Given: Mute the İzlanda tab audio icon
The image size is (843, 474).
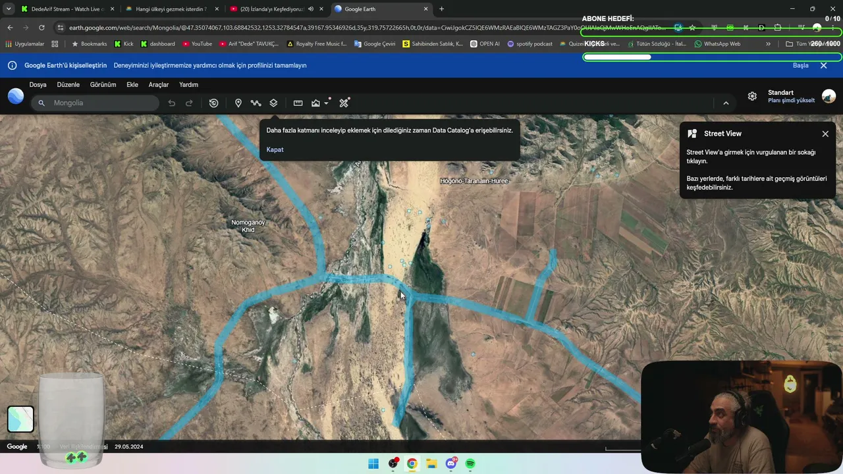Looking at the screenshot, I should [x=310, y=9].
